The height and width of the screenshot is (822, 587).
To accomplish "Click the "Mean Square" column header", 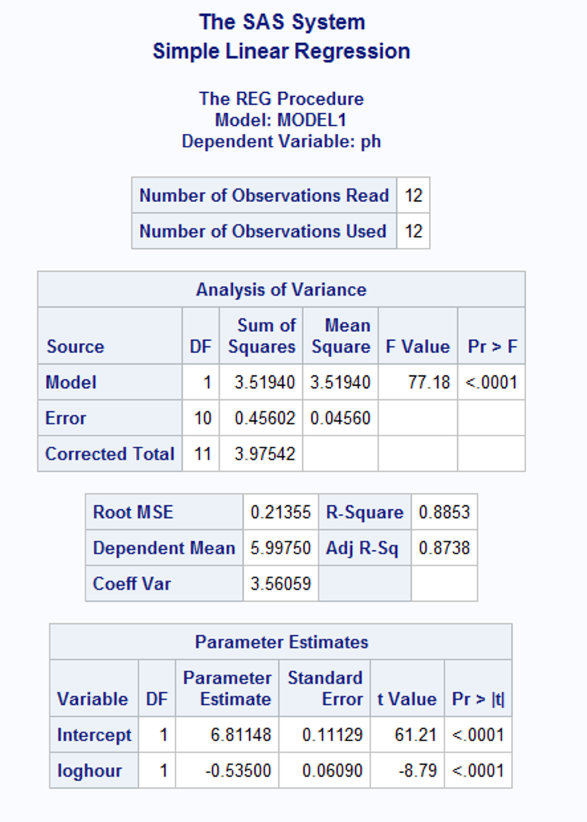I will click(341, 336).
